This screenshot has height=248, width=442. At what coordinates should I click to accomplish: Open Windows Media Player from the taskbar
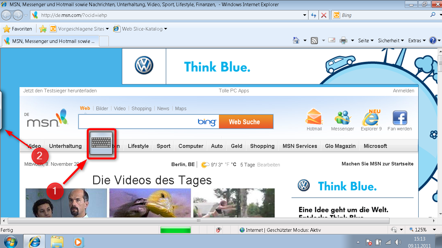tap(78, 241)
